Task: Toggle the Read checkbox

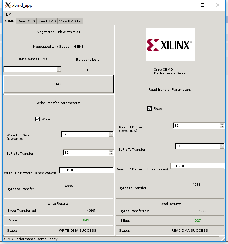Action: 149,108
